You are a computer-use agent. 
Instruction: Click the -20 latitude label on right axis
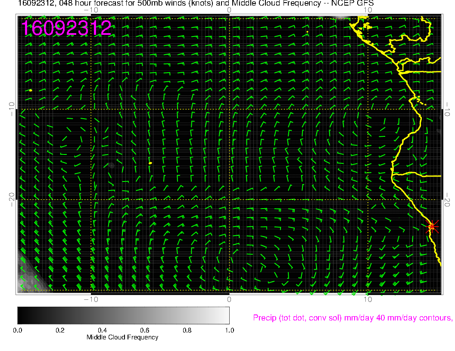(447, 200)
